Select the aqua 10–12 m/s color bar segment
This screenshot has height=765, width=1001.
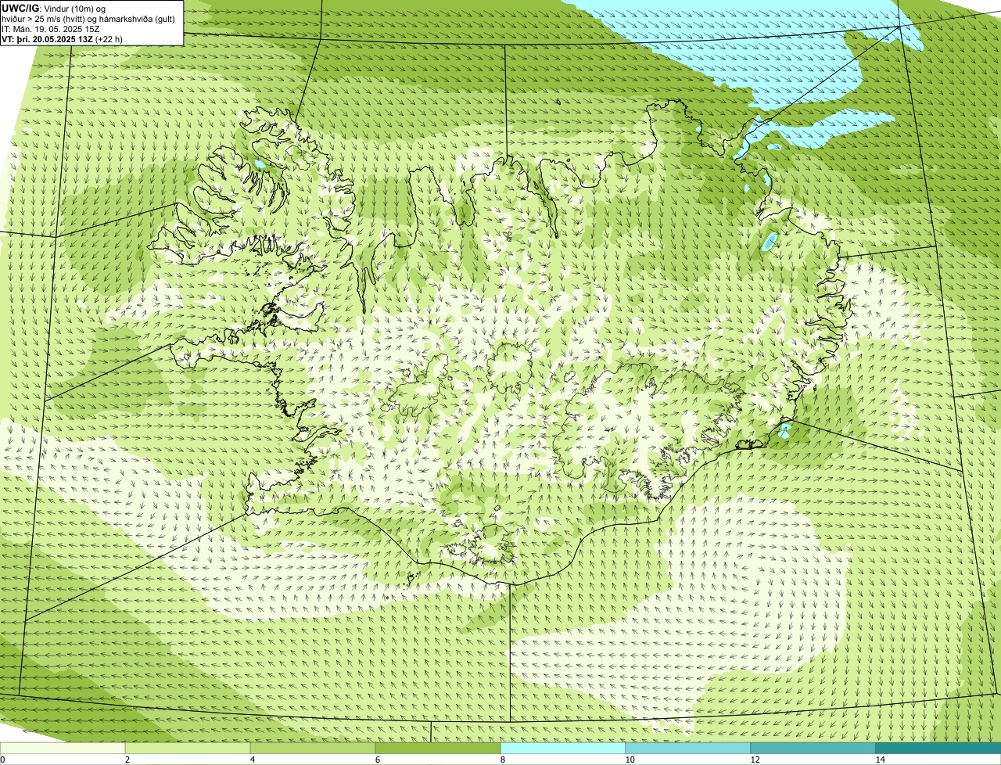pos(688,749)
